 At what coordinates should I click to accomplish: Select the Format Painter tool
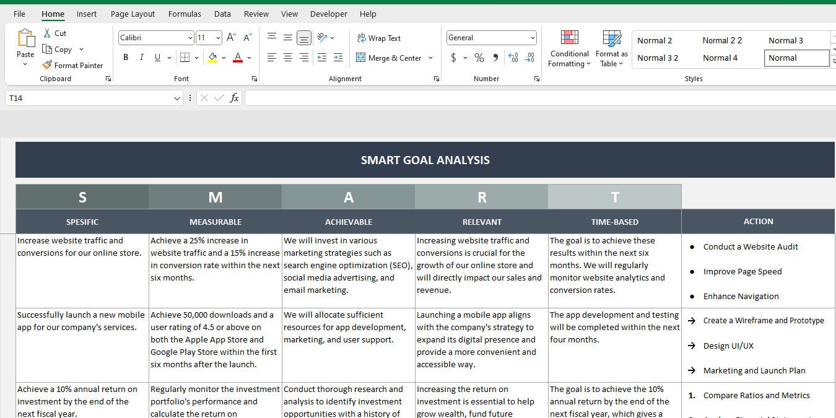[x=72, y=65]
